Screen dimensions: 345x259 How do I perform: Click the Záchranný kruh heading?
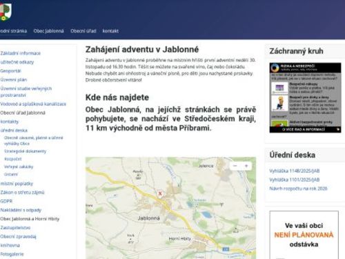coord(296,51)
